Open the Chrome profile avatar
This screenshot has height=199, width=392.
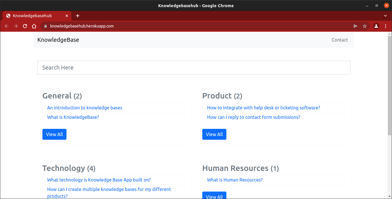pyautogui.click(x=376, y=26)
